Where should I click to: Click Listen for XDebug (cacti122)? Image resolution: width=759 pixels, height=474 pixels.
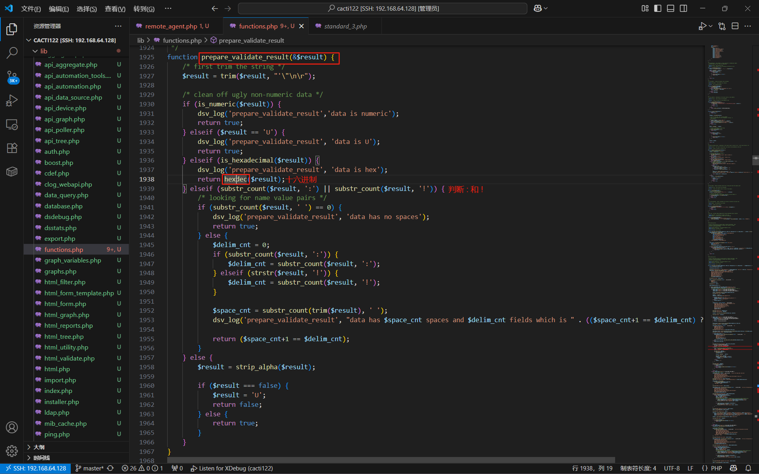coord(232,468)
